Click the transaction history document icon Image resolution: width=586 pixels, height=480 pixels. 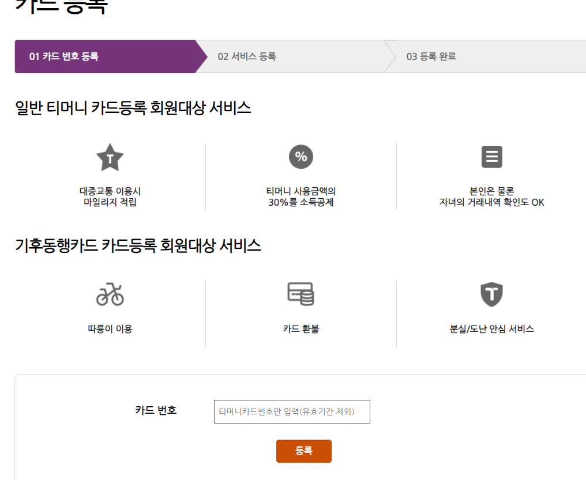(491, 156)
